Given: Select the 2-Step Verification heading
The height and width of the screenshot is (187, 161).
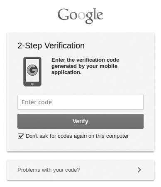Looking at the screenshot, I should [51, 46].
